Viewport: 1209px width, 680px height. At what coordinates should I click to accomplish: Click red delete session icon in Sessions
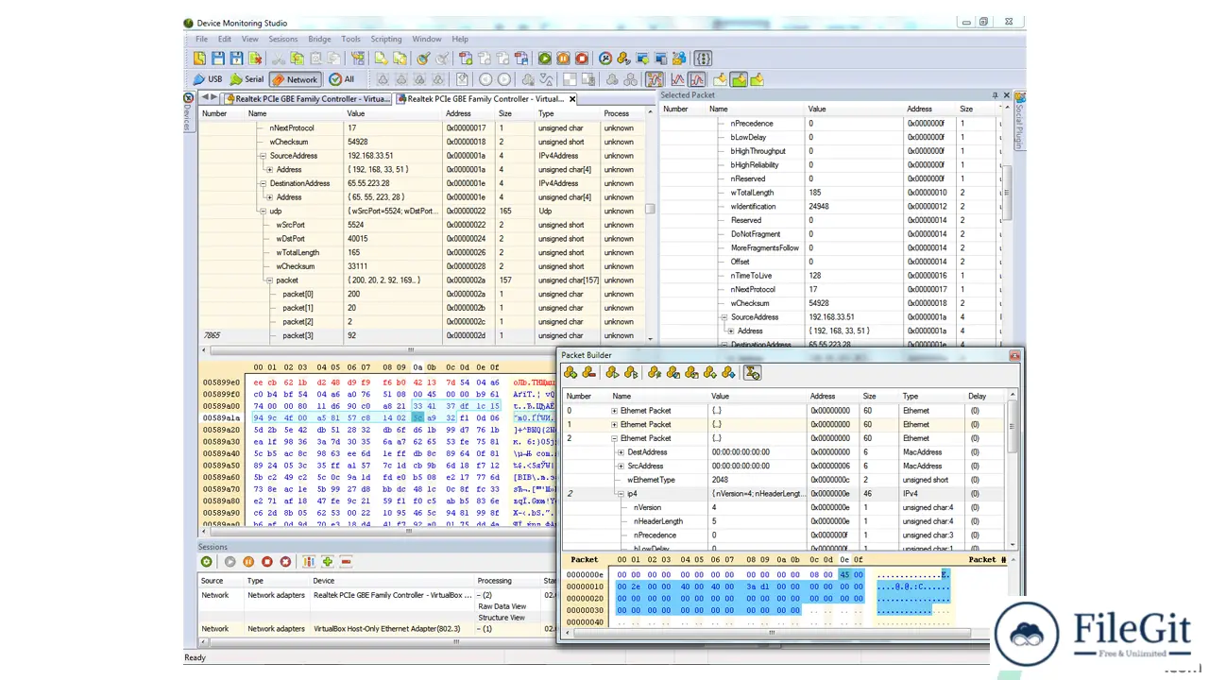click(285, 562)
